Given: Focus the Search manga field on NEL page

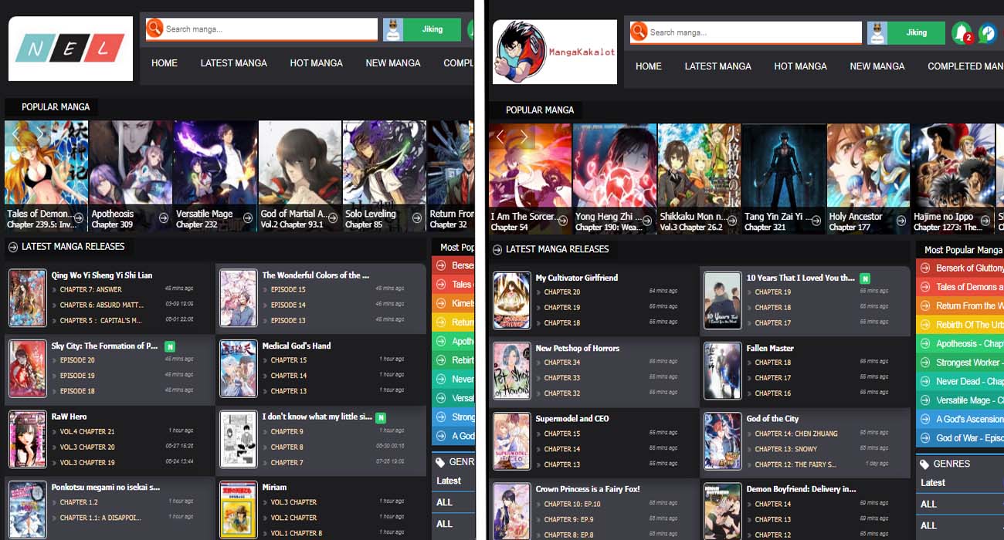Looking at the screenshot, I should pos(270,29).
